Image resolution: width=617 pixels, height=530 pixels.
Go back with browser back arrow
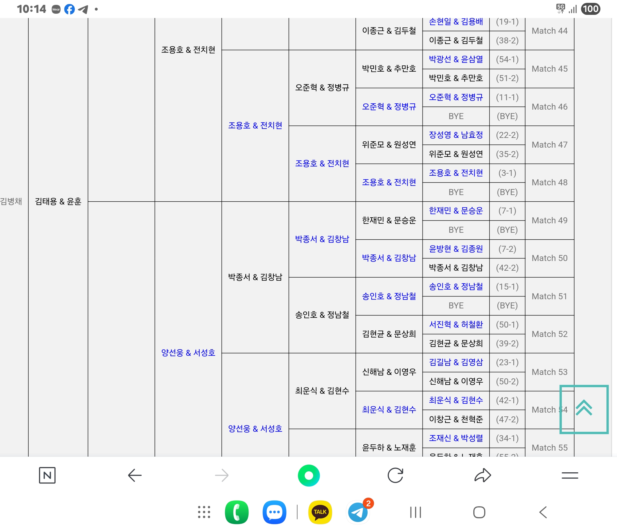click(135, 475)
